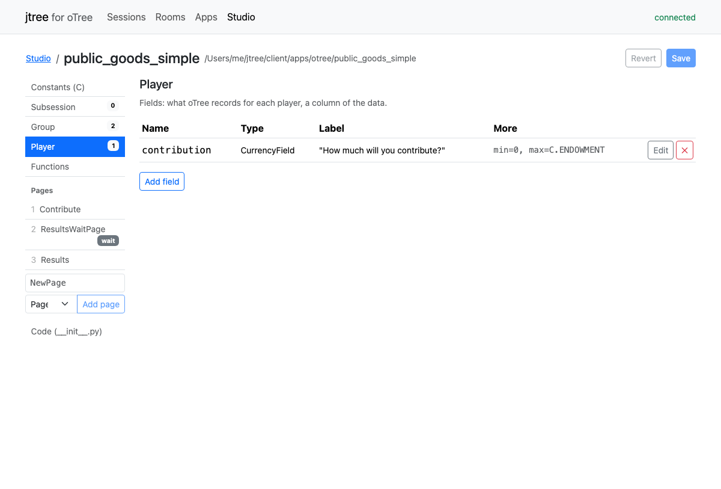Select Subsession in the sidebar
721x489 pixels.
[75, 107]
